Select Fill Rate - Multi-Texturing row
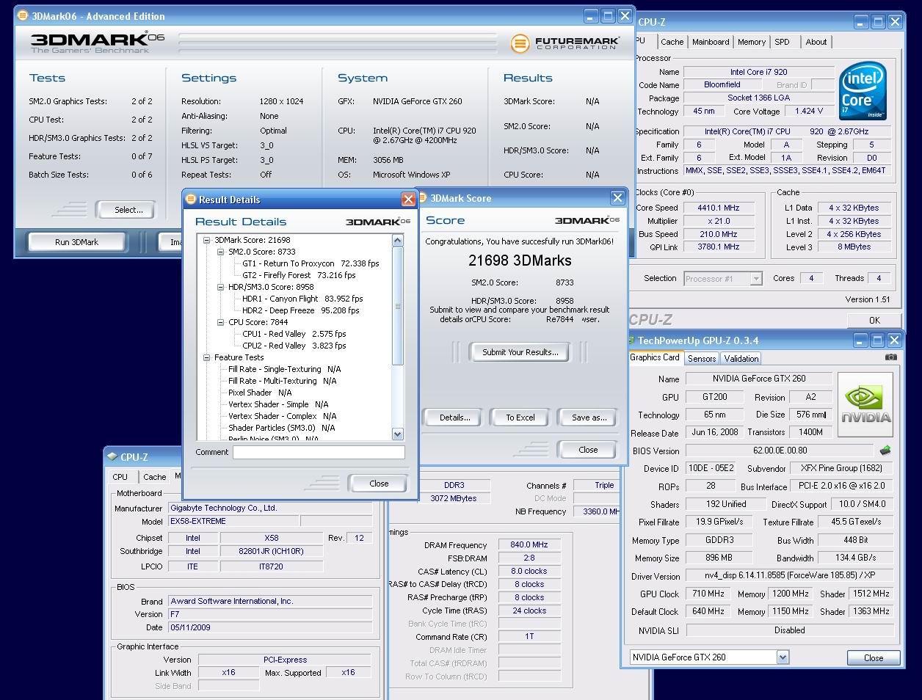922x700 pixels. (282, 381)
